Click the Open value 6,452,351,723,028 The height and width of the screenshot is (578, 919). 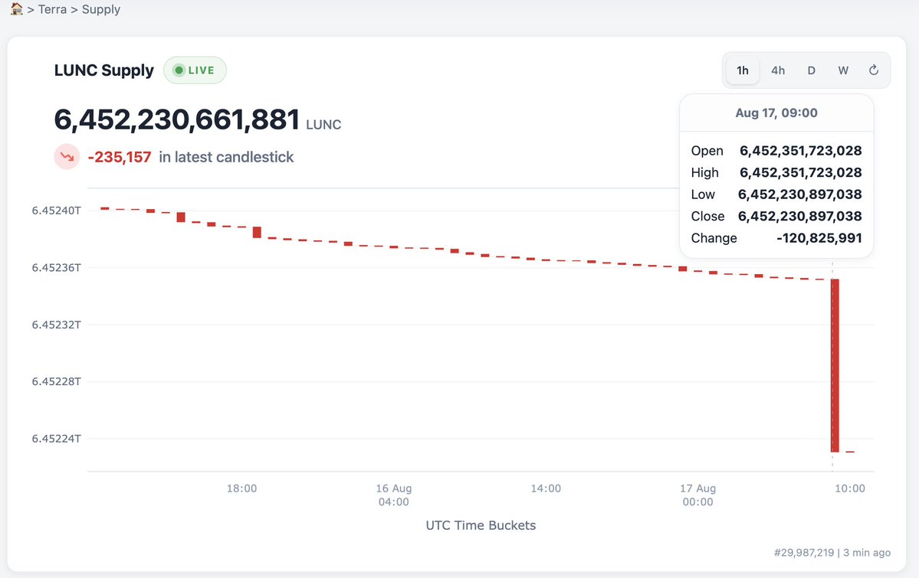(x=801, y=151)
